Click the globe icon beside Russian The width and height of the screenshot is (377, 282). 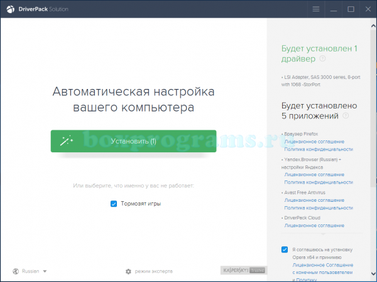tap(16, 271)
